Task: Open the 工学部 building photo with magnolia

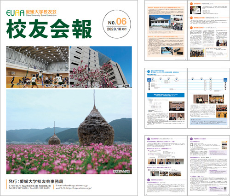Action: click(101, 67)
